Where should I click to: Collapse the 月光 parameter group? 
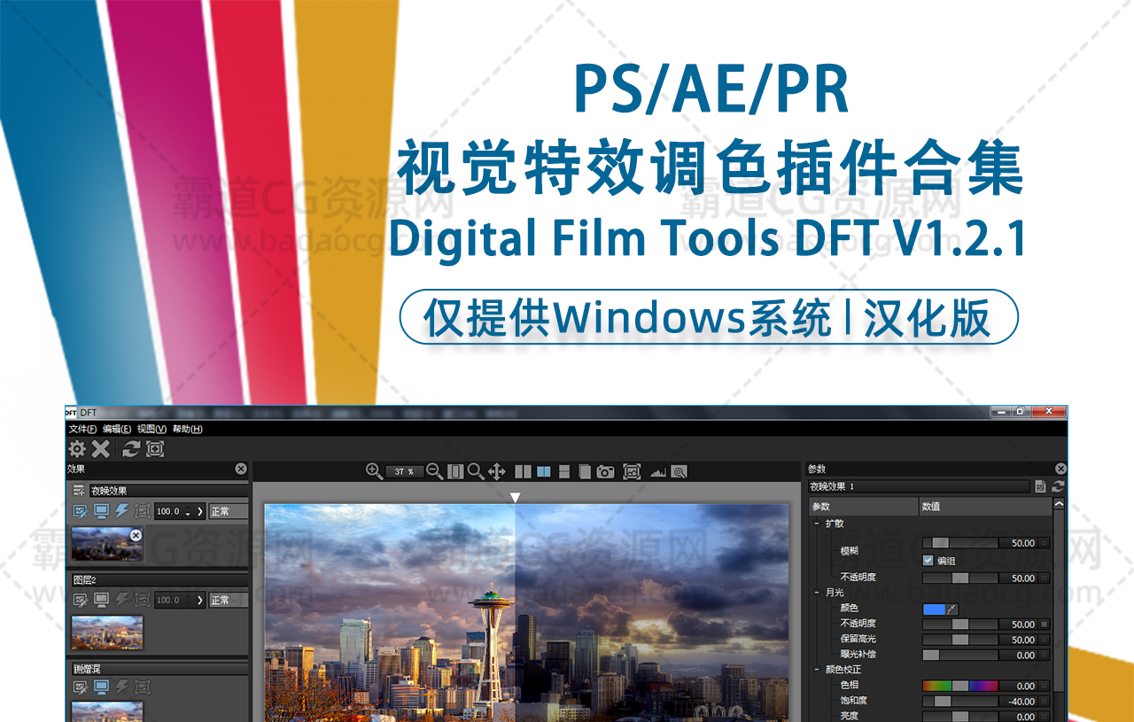click(816, 592)
